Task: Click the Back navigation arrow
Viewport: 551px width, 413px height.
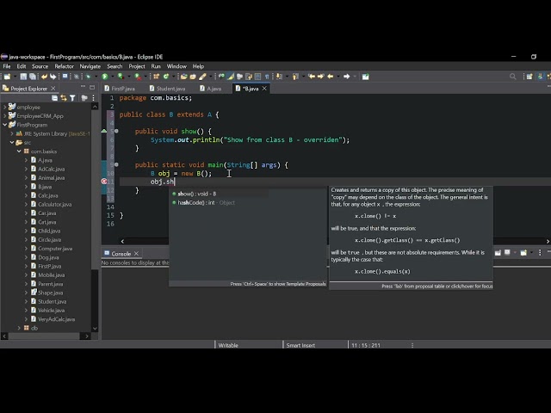Action: coord(331,77)
